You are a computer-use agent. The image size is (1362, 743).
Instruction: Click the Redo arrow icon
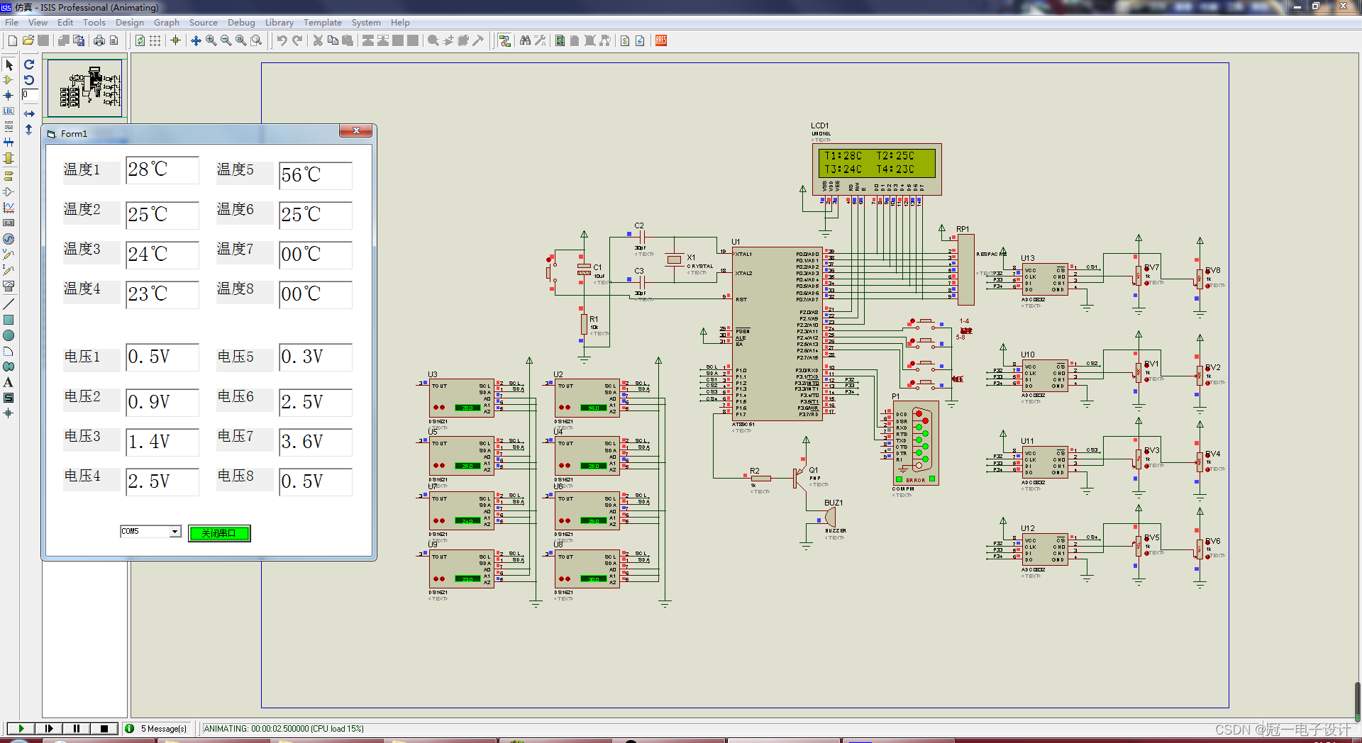coord(297,40)
